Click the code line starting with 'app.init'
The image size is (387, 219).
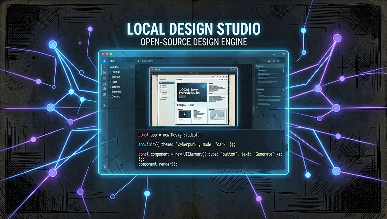tap(187, 145)
